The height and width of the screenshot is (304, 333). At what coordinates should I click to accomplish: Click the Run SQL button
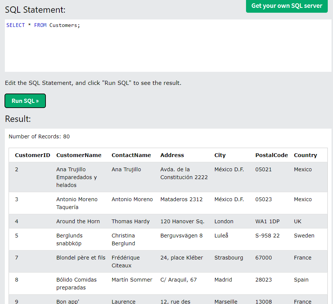[25, 101]
